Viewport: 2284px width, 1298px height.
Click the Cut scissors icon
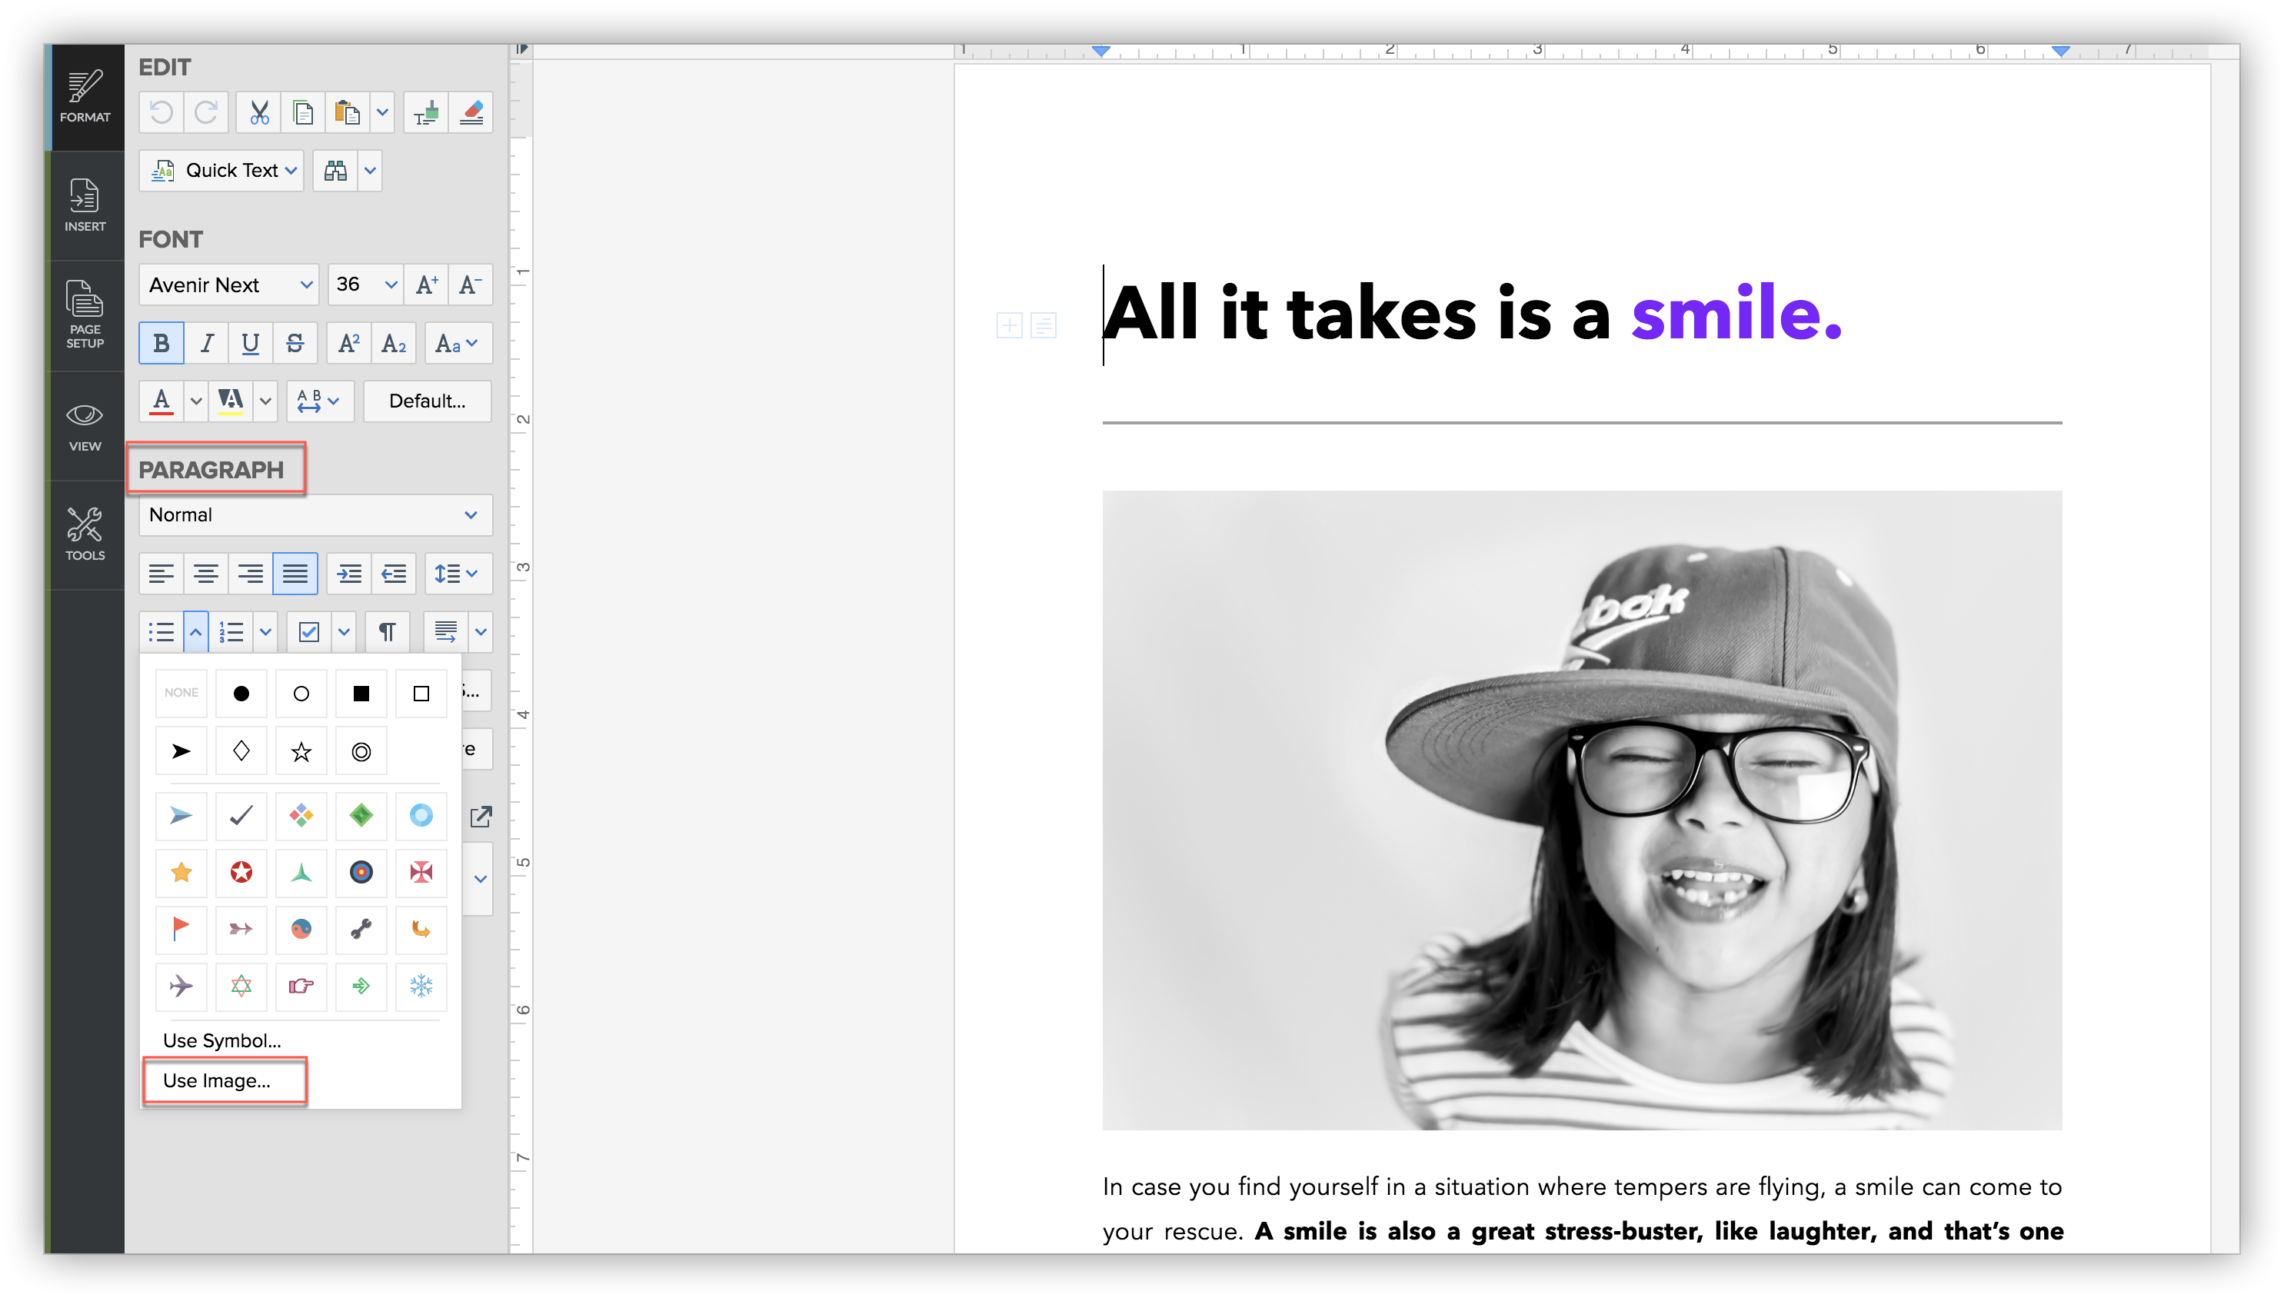point(258,112)
